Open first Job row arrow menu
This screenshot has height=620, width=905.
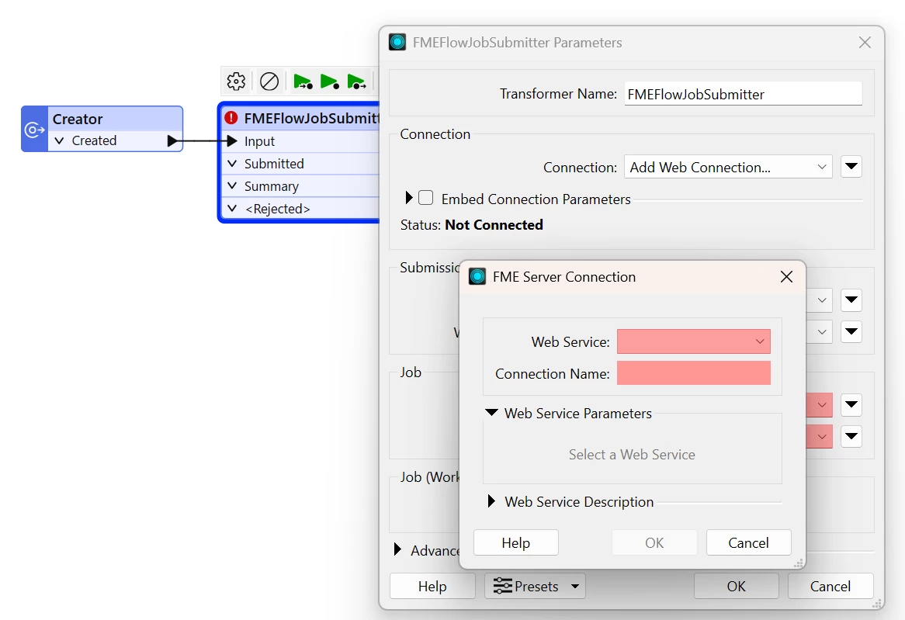(x=851, y=405)
